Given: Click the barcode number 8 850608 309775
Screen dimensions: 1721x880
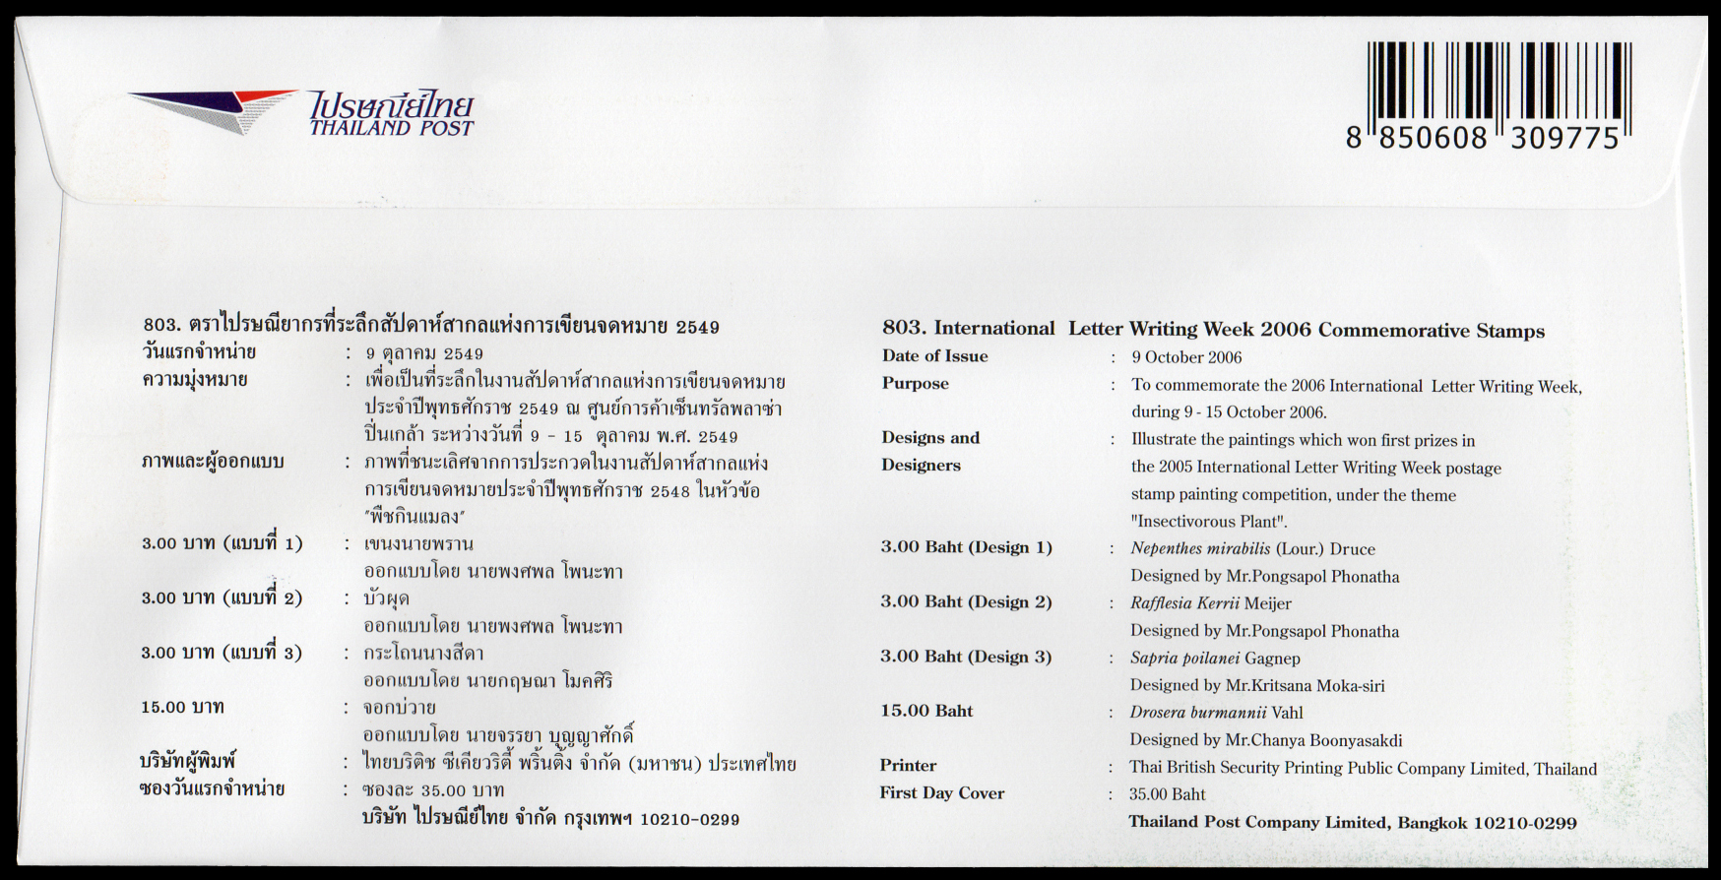Looking at the screenshot, I should [1483, 139].
